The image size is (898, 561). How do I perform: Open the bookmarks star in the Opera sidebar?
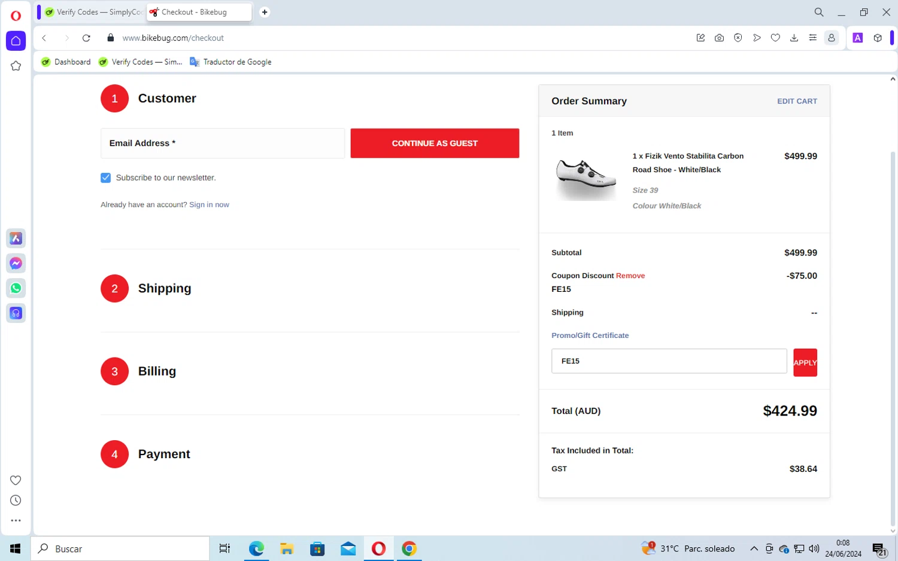[16, 66]
